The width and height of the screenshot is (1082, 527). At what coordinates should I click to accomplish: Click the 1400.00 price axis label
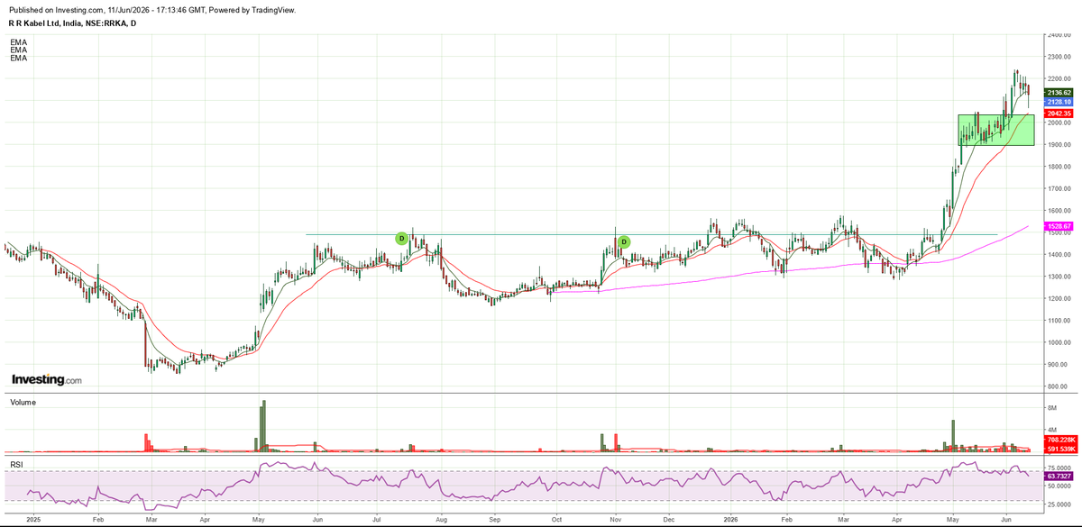pyautogui.click(x=1060, y=255)
